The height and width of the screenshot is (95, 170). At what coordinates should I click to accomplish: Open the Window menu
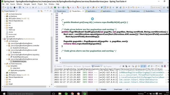[51, 4]
